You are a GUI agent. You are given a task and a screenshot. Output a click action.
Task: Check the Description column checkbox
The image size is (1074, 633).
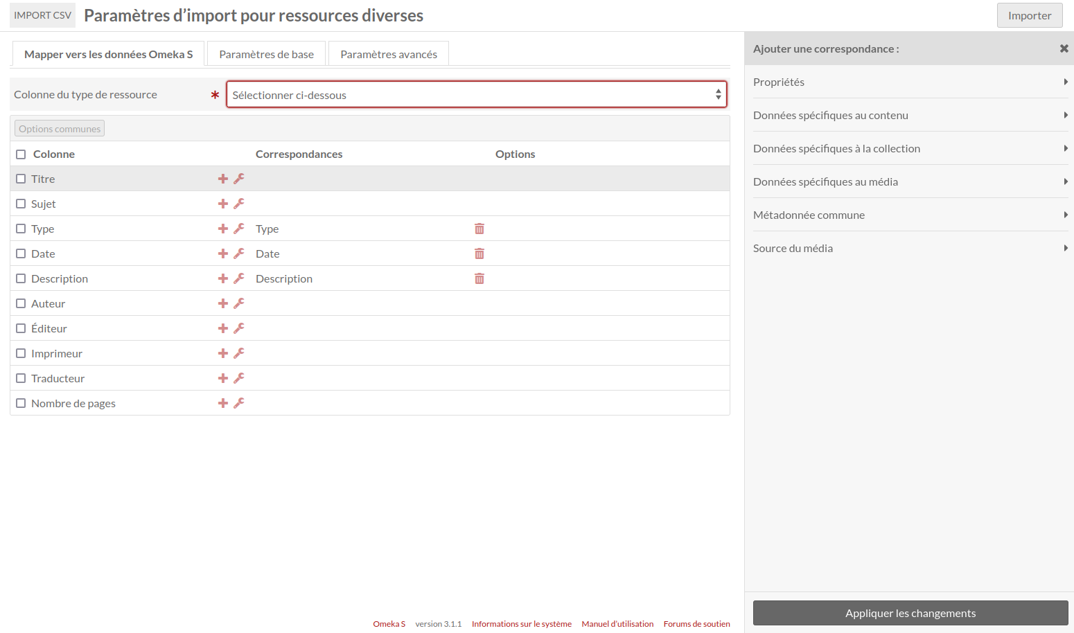(21, 278)
